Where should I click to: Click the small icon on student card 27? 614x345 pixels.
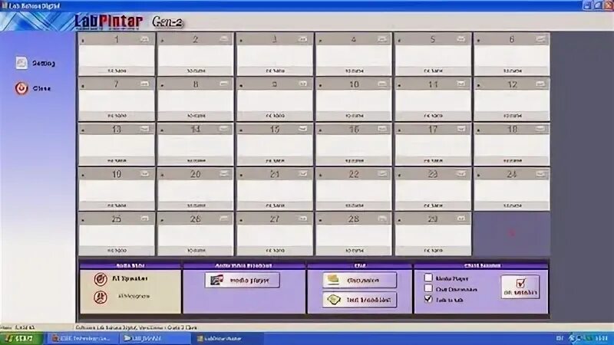[x=302, y=219]
